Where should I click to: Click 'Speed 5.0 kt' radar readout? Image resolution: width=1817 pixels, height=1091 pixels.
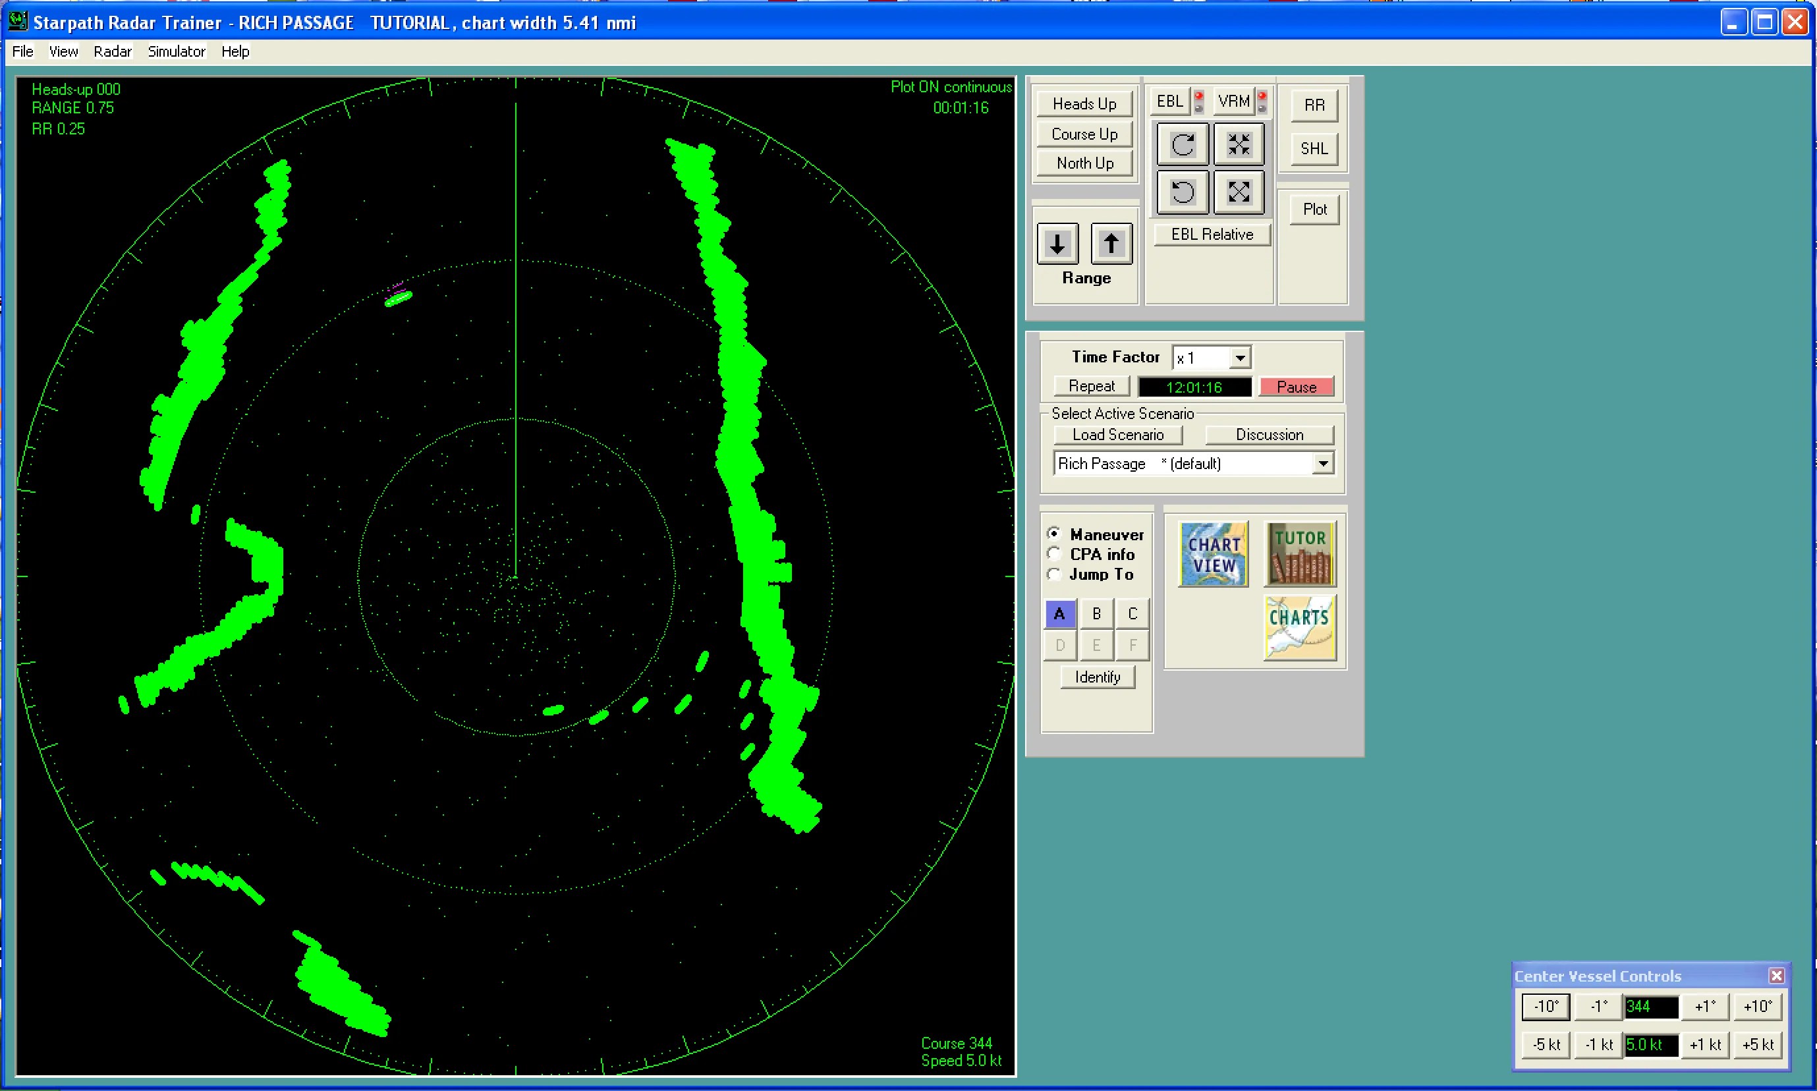click(x=961, y=1060)
